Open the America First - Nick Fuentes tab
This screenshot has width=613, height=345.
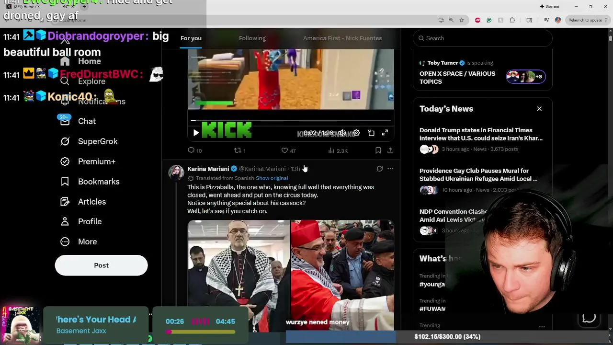[342, 38]
